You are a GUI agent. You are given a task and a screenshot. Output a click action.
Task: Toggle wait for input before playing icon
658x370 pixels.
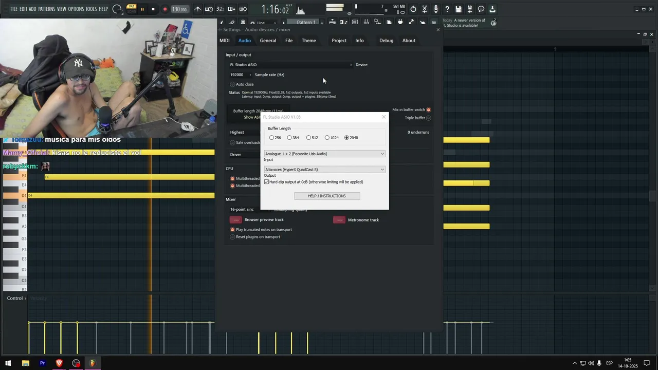click(209, 9)
